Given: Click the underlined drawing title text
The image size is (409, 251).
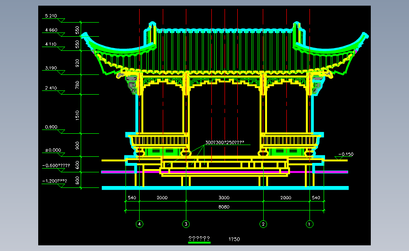Looking at the screenshot, I should tap(199, 238).
